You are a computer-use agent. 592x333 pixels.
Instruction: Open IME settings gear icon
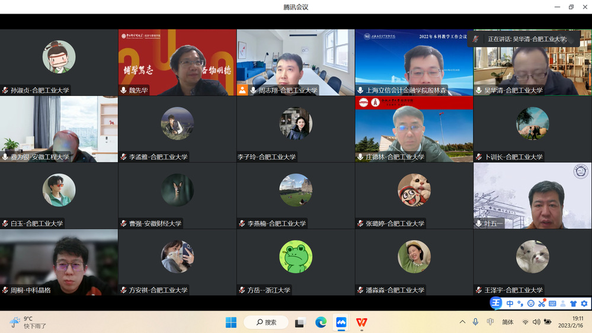pos(584,303)
